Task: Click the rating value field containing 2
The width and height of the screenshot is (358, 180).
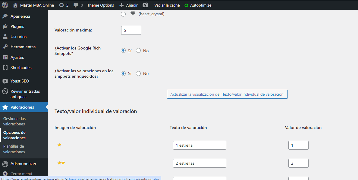Action: click(298, 163)
